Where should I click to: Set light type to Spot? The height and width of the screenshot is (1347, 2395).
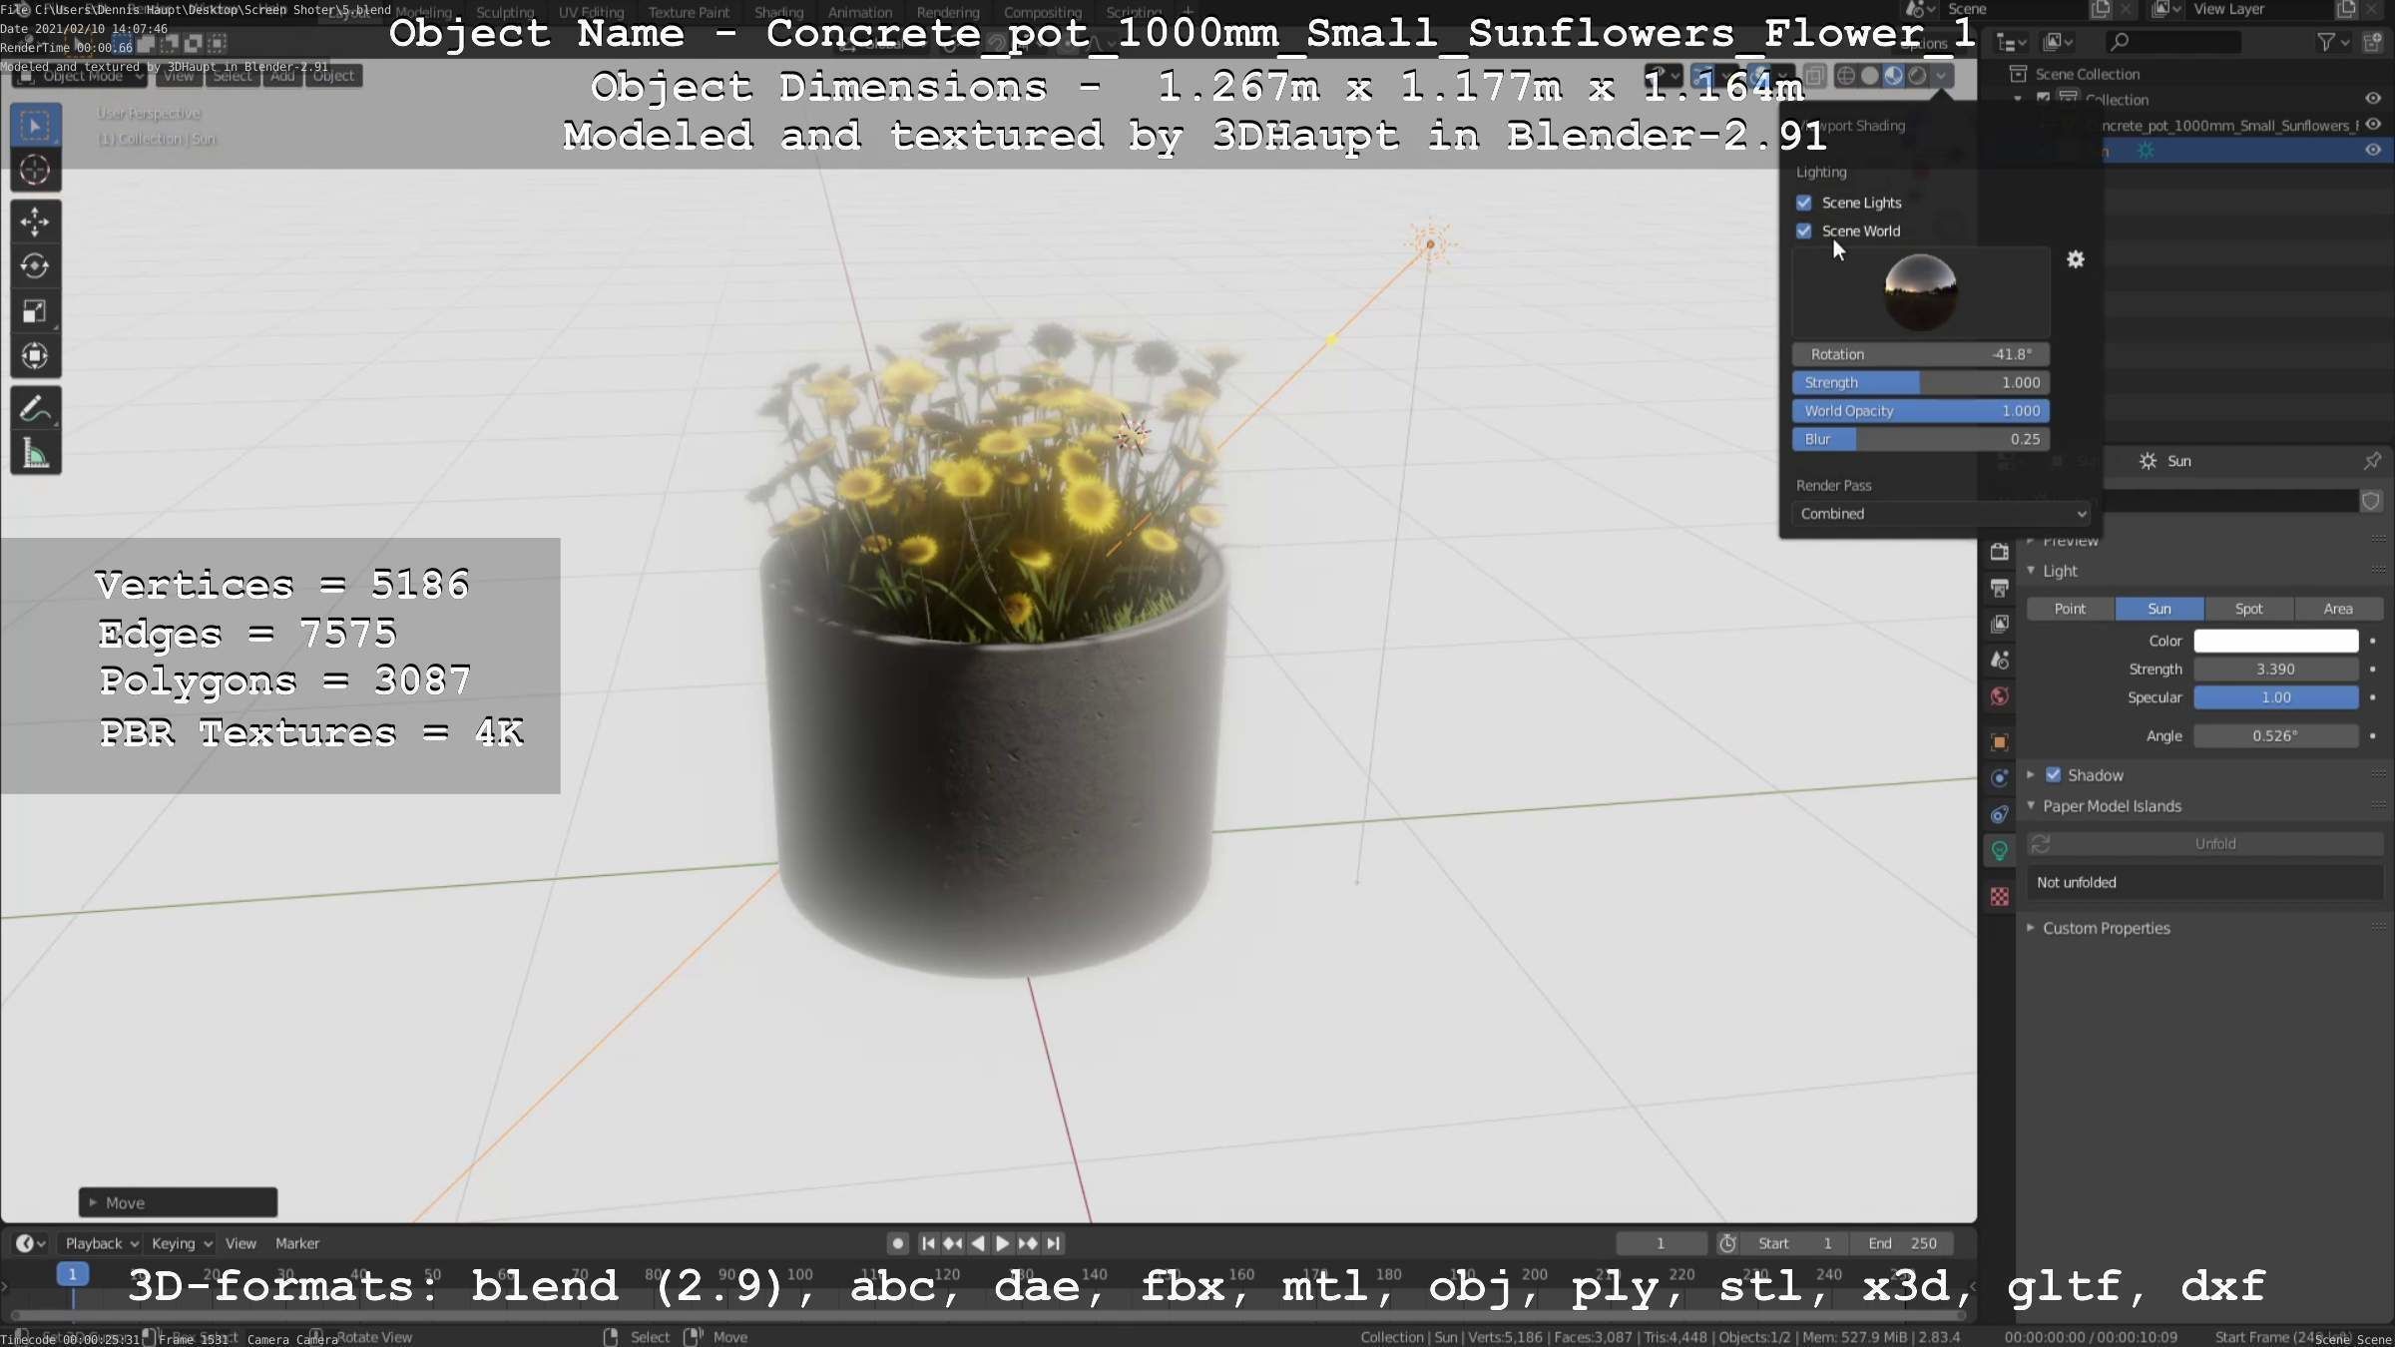pos(2248,609)
